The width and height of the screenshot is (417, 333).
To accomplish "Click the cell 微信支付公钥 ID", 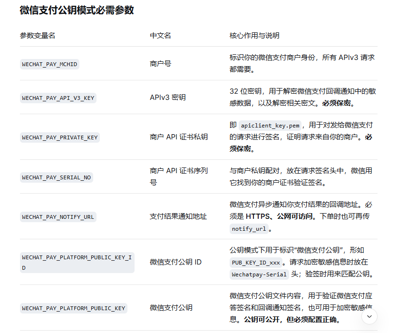I will pos(175,262).
